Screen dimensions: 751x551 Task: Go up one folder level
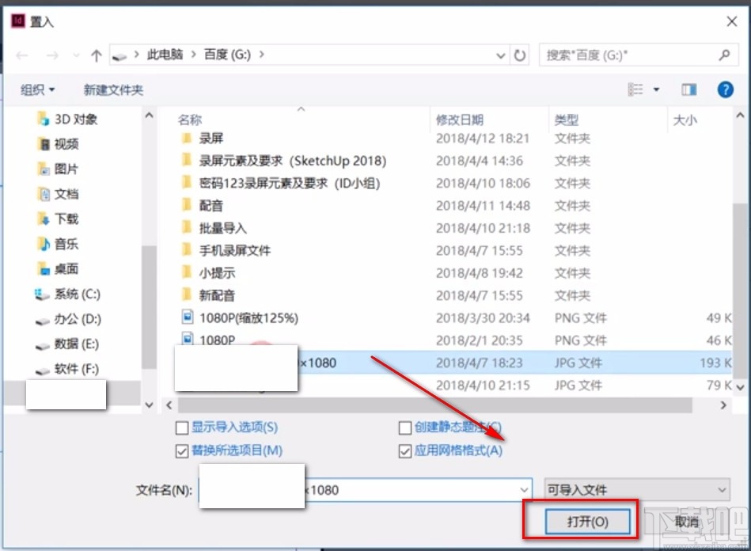(x=97, y=55)
